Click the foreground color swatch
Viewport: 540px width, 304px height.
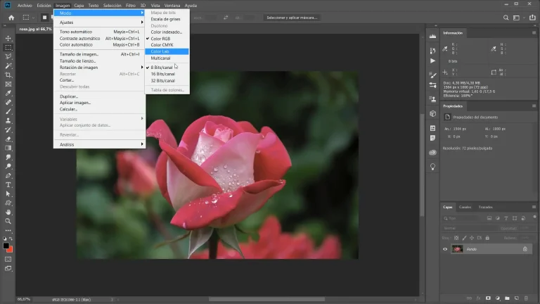tap(6, 246)
